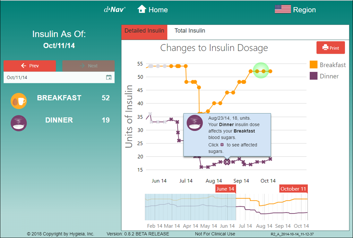Open the Region selector text
353x238 pixels.
tap(304, 10)
